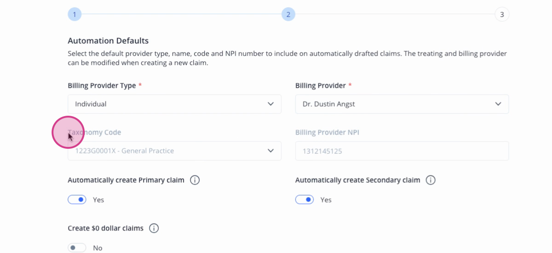
Task: Click the Taxonomy Code label
Action: pyautogui.click(x=94, y=132)
